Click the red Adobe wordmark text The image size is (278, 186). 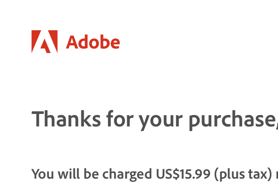[93, 42]
